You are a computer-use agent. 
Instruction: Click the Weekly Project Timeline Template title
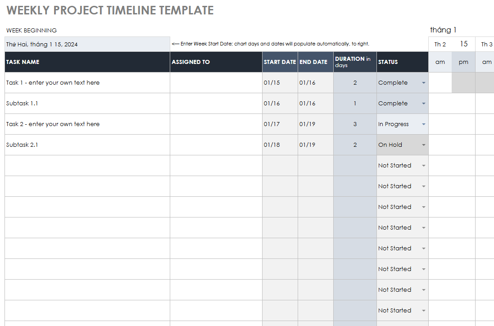coord(110,10)
